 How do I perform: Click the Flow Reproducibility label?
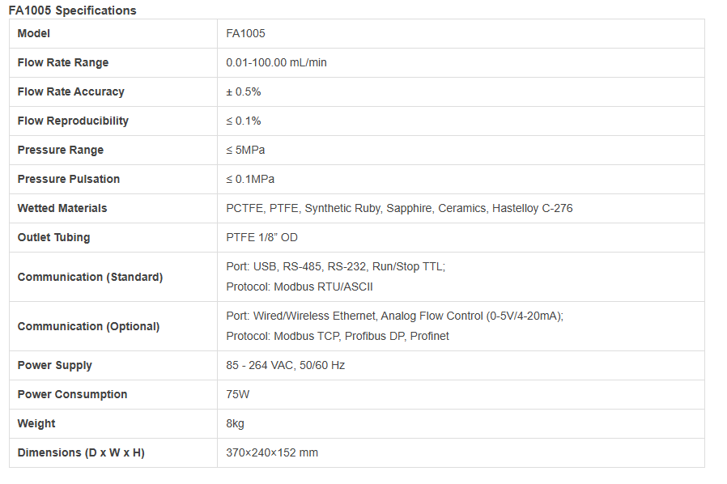point(73,121)
